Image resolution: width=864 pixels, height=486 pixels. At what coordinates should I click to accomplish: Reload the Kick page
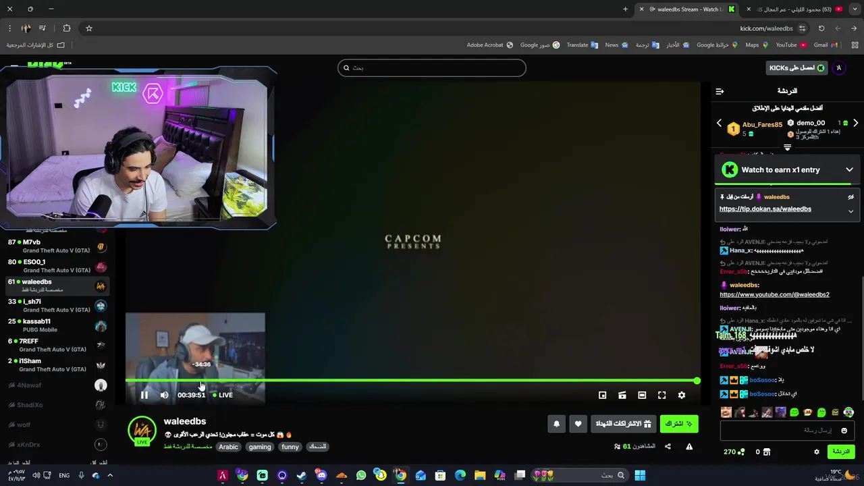tap(821, 28)
